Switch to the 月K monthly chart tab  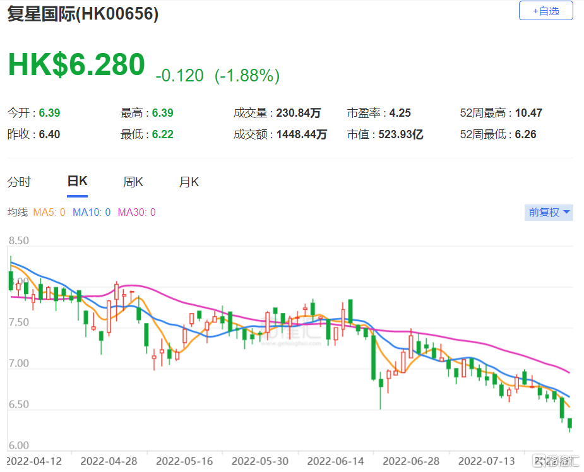189,182
